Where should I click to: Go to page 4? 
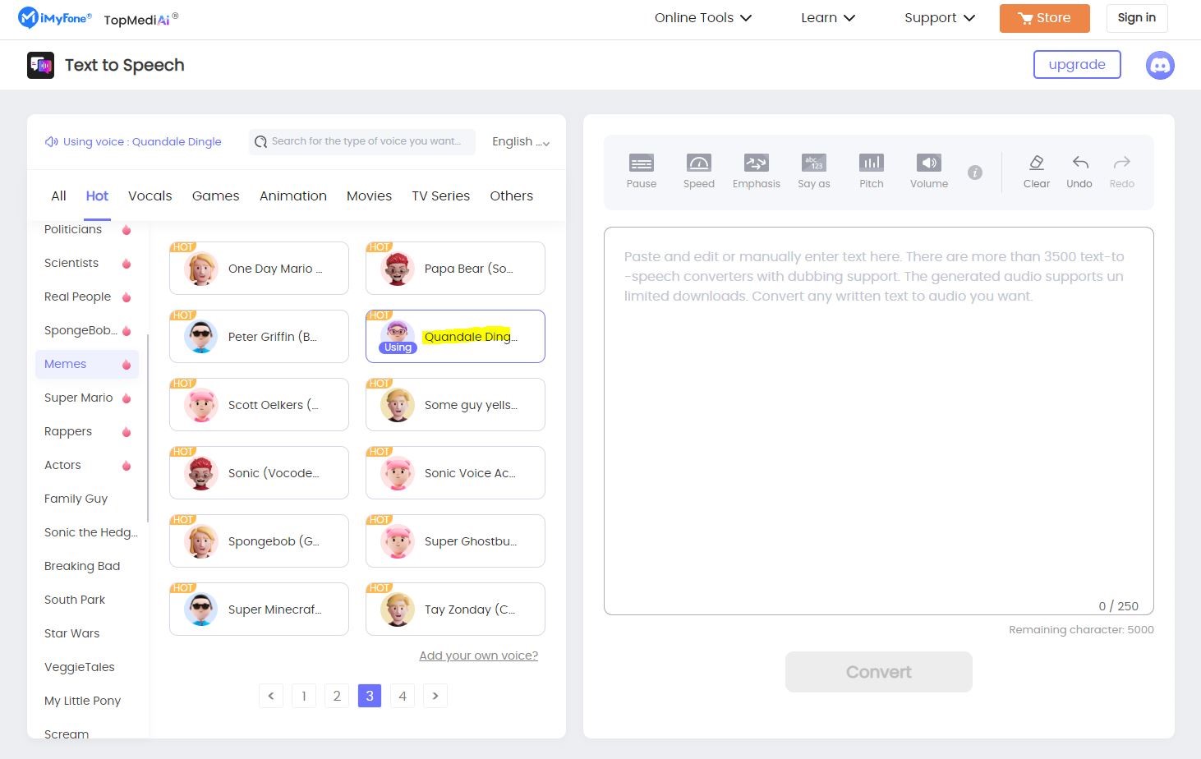click(403, 696)
